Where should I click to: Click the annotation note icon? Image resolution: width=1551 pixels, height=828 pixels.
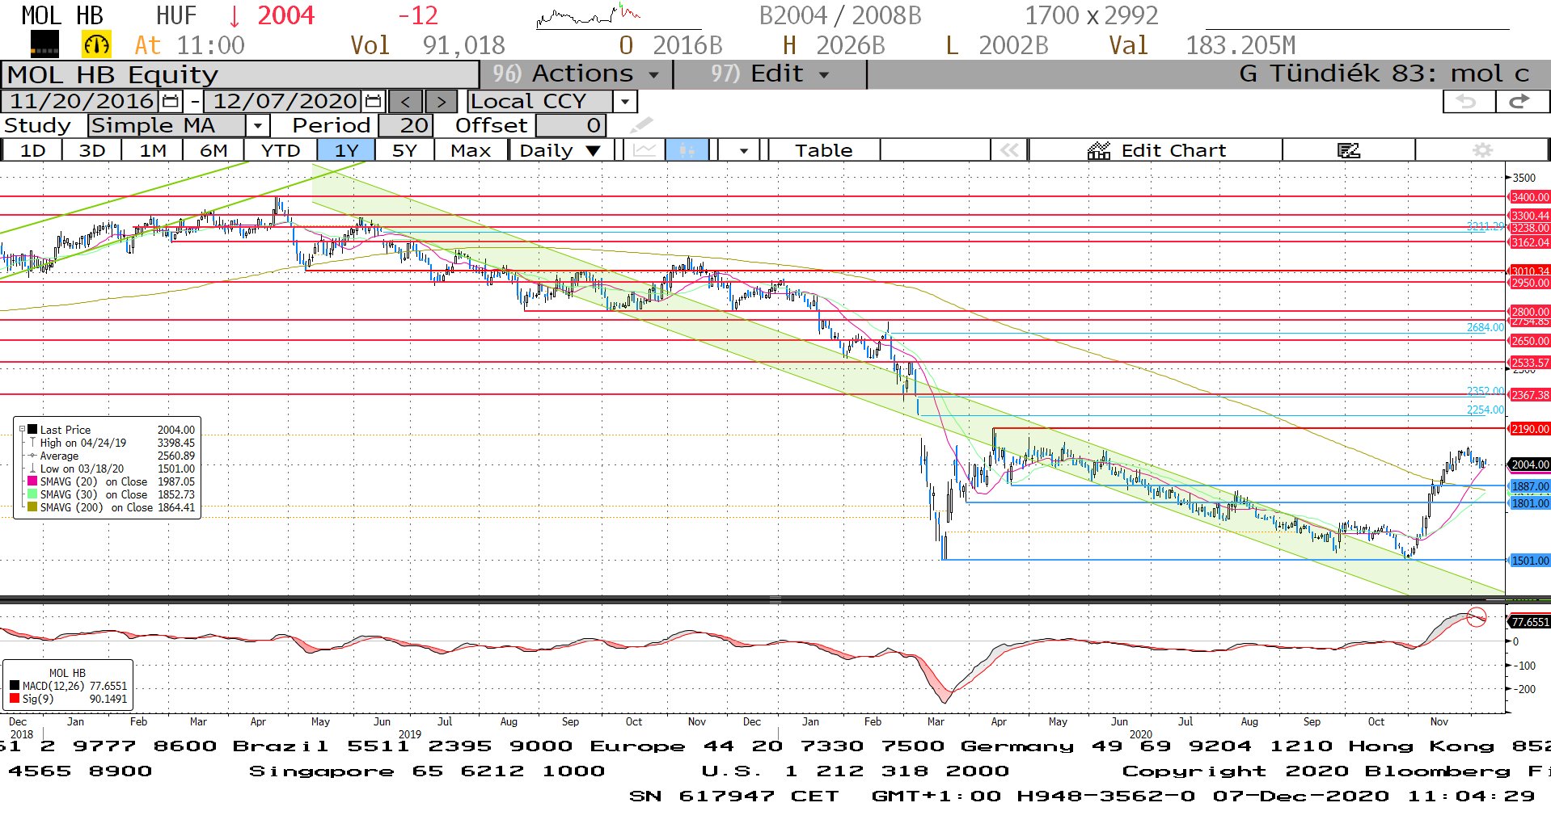click(1348, 151)
